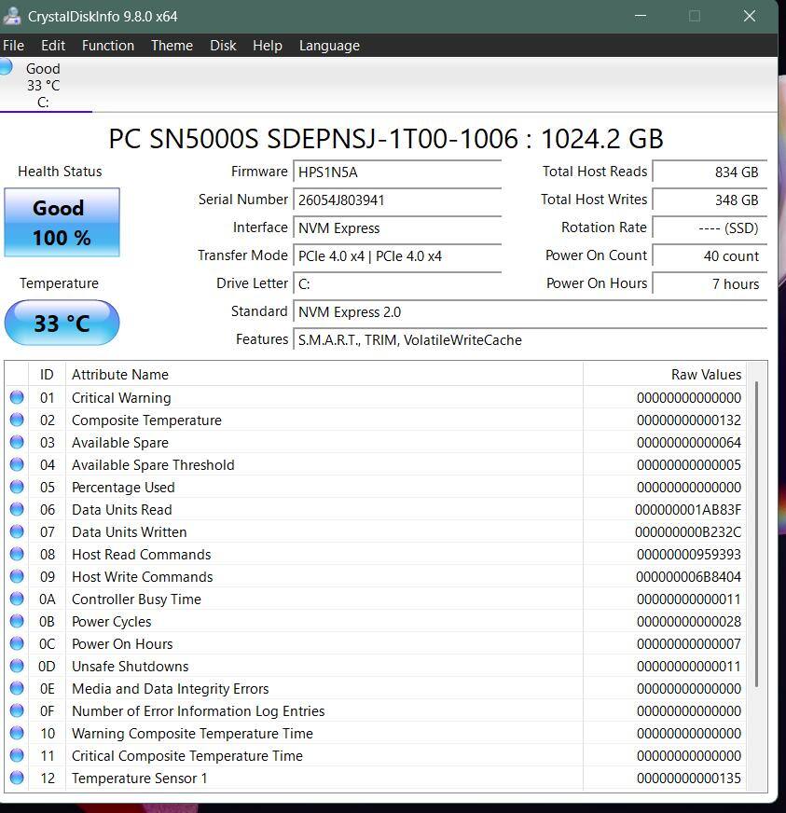Click status orb beside Host Read Commands
The image size is (786, 813).
(x=17, y=554)
